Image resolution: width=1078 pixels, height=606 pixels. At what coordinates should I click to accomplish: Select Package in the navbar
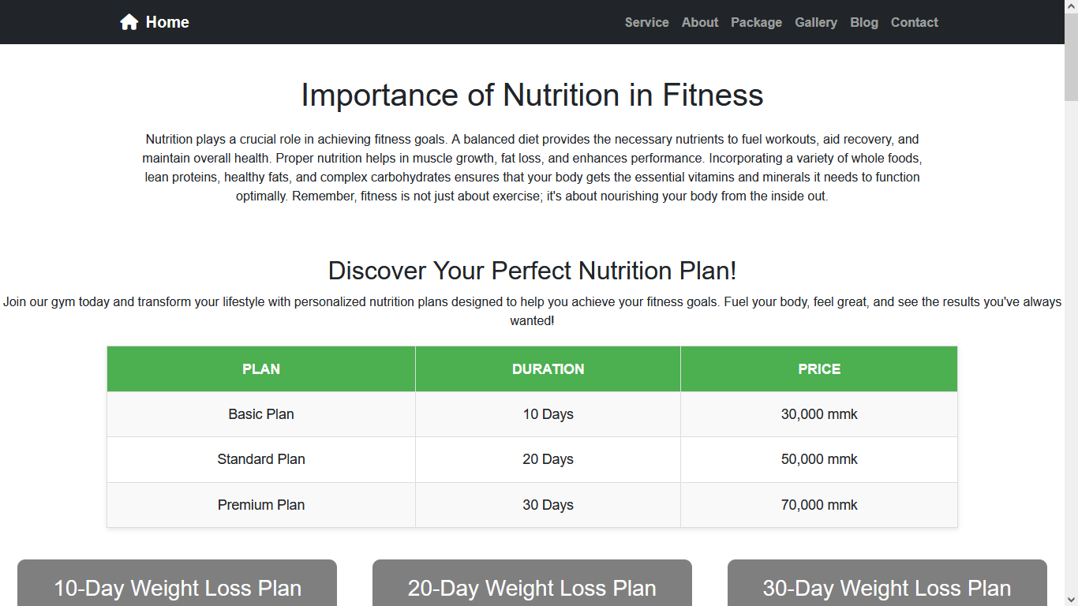(x=756, y=22)
